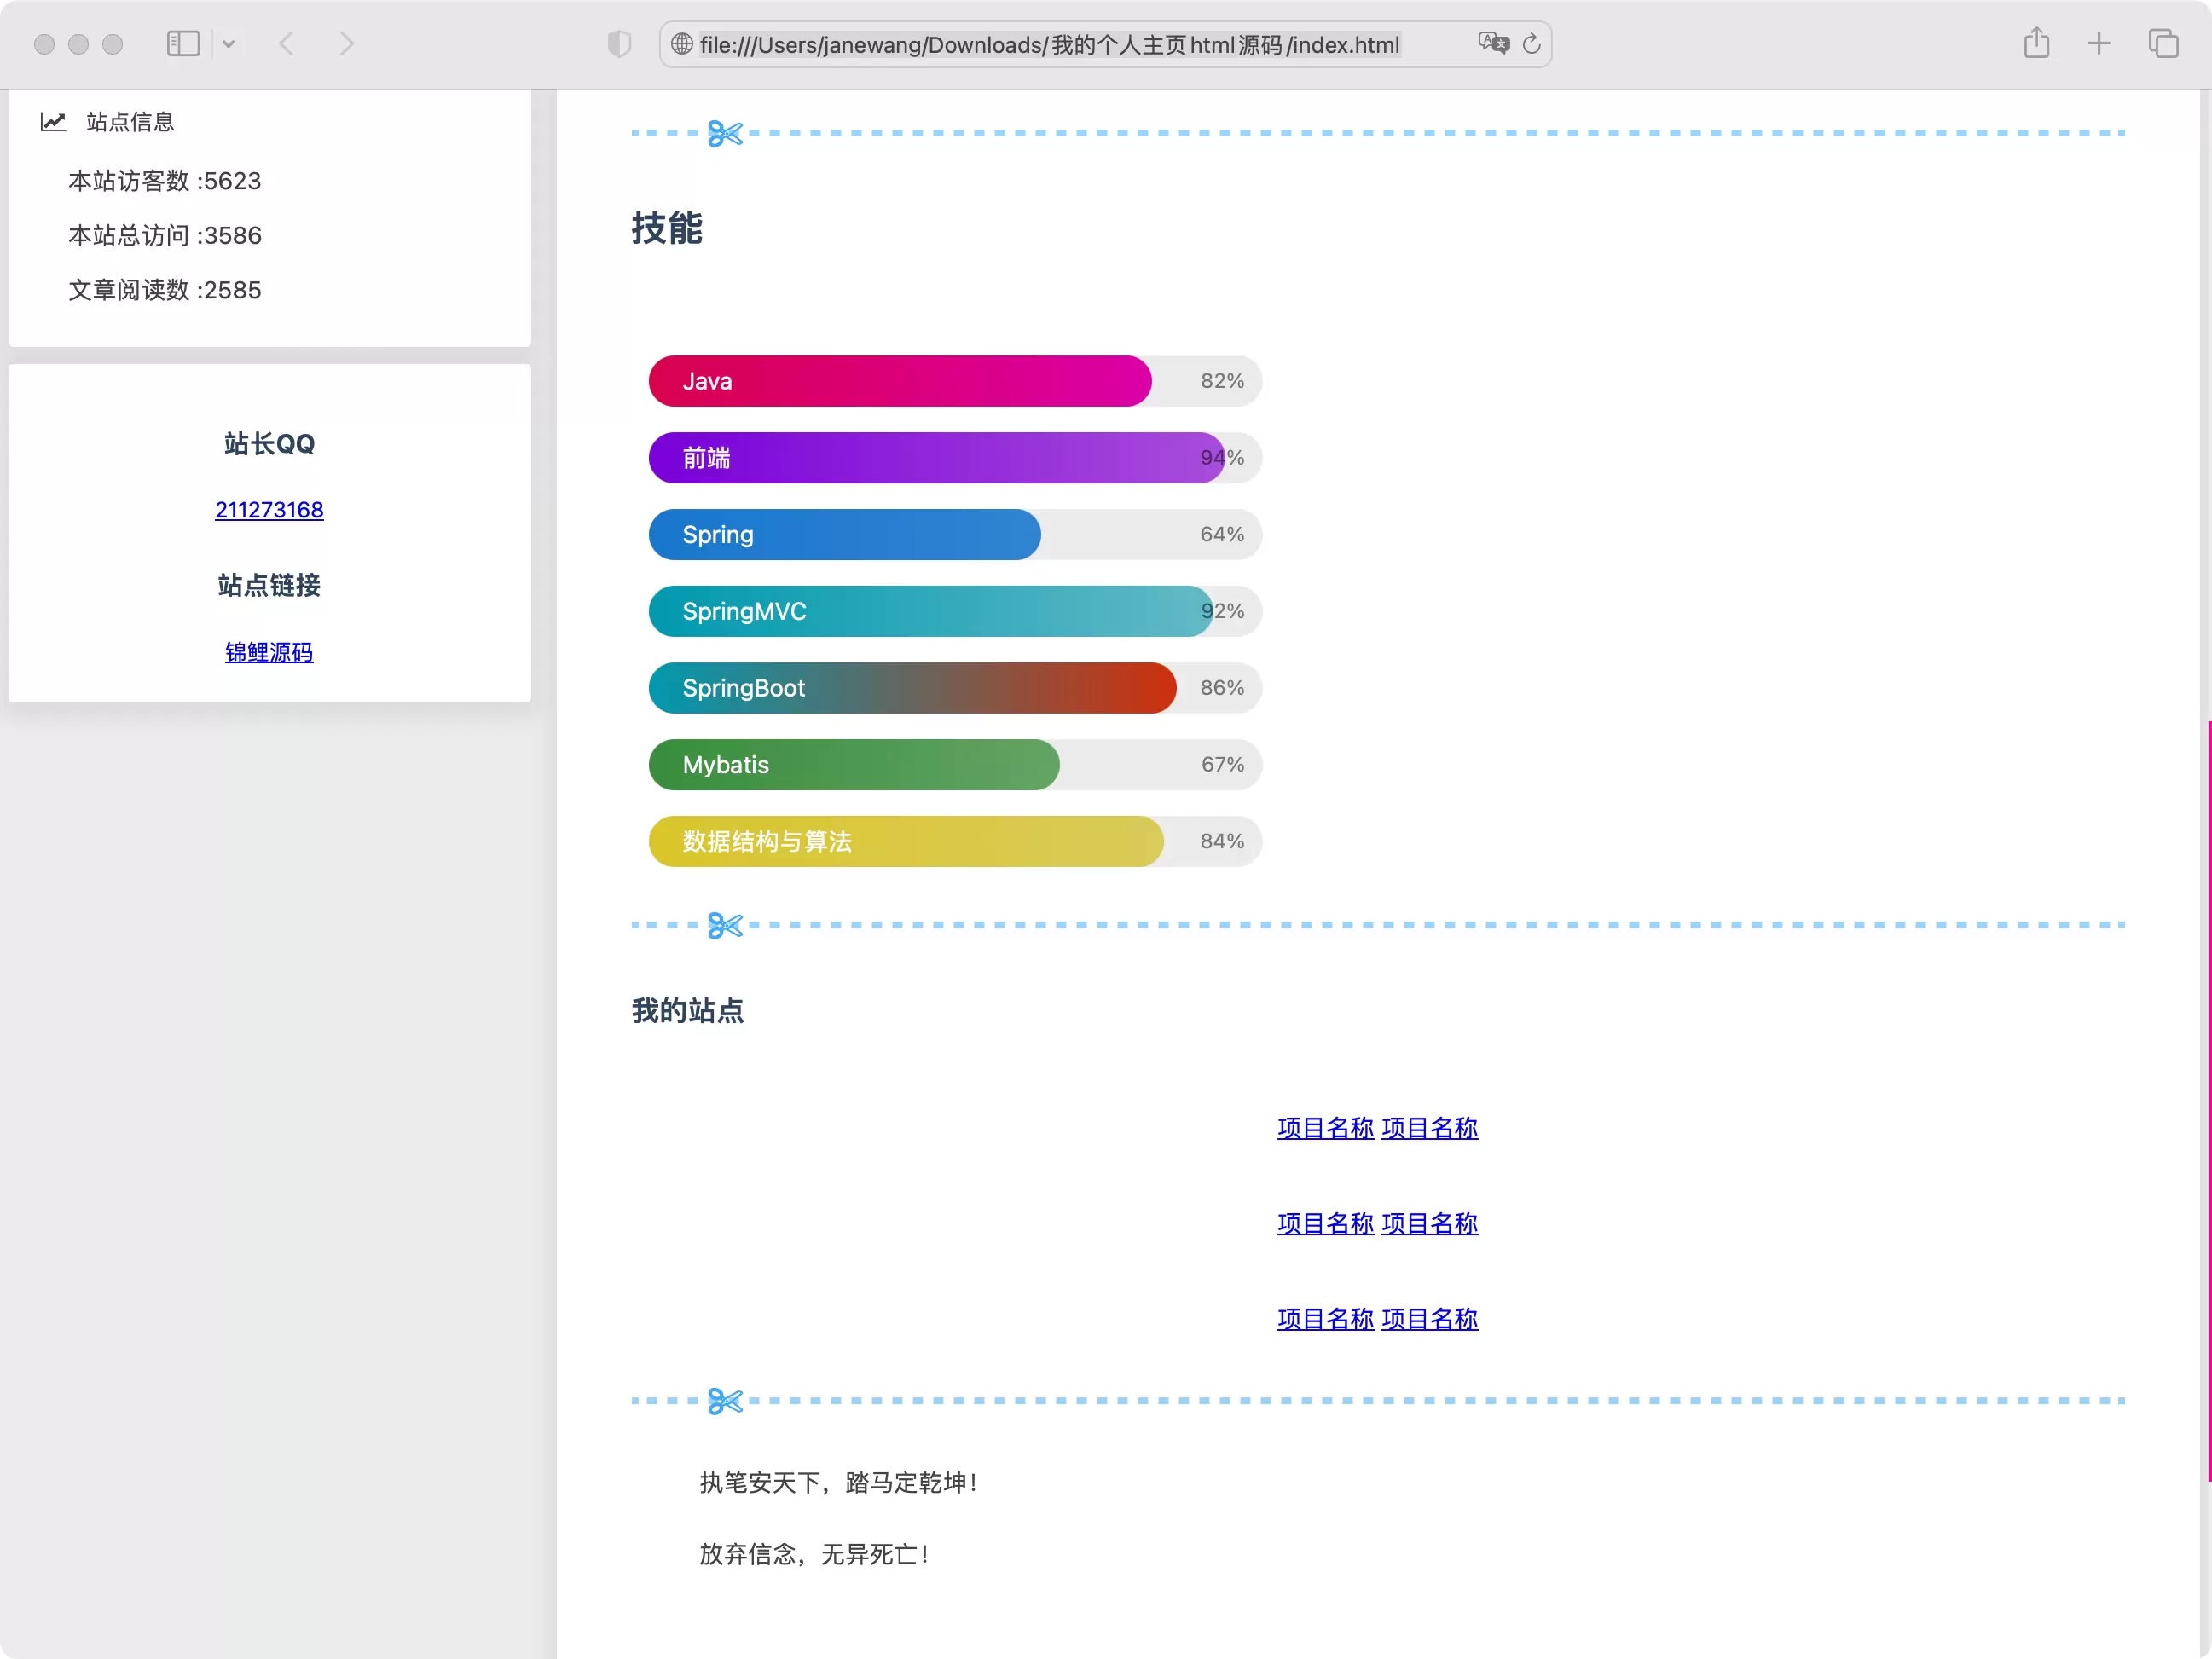Click the 84% percentage label

click(x=1222, y=842)
